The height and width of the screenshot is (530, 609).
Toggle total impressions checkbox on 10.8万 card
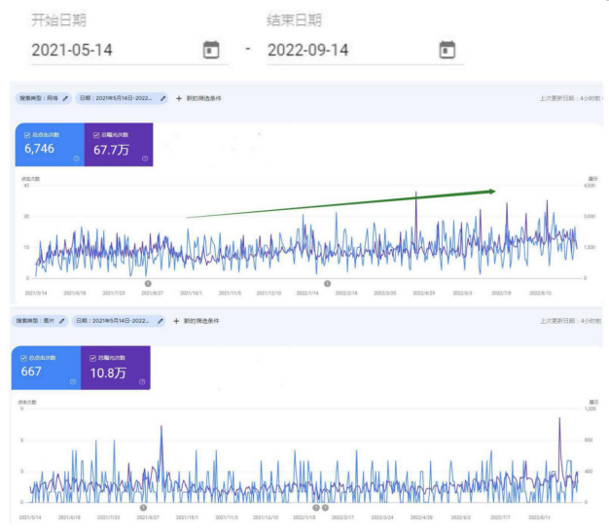point(93,358)
